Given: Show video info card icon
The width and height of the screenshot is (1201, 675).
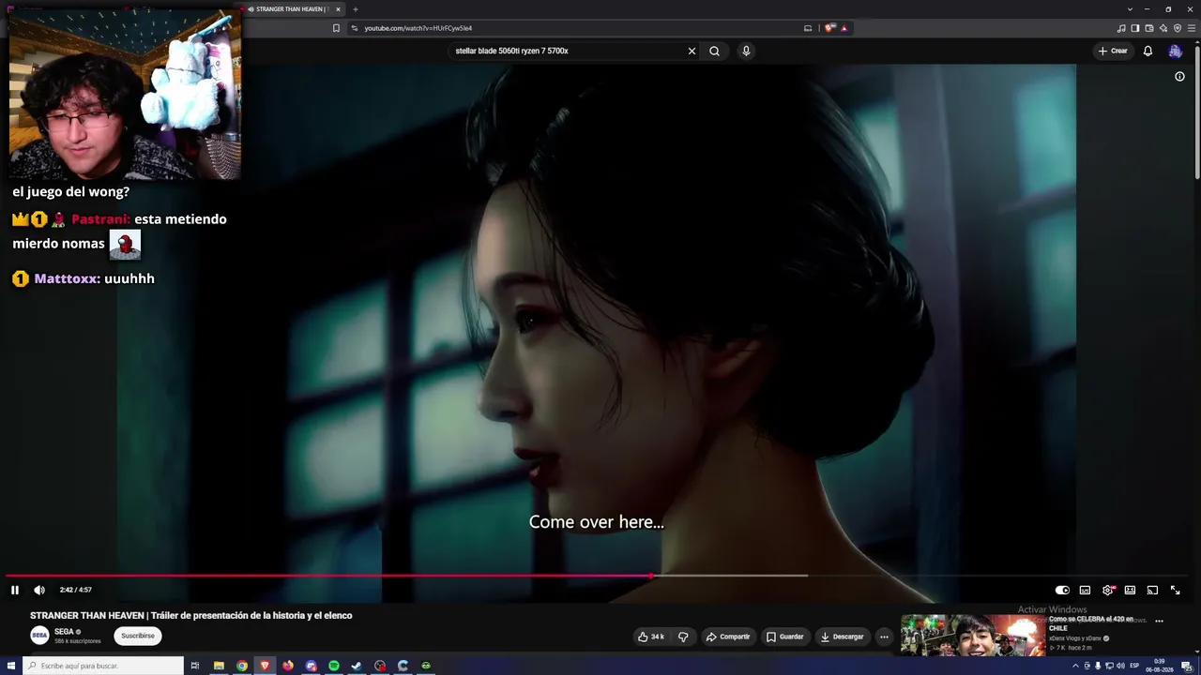Looking at the screenshot, I should click(1179, 77).
